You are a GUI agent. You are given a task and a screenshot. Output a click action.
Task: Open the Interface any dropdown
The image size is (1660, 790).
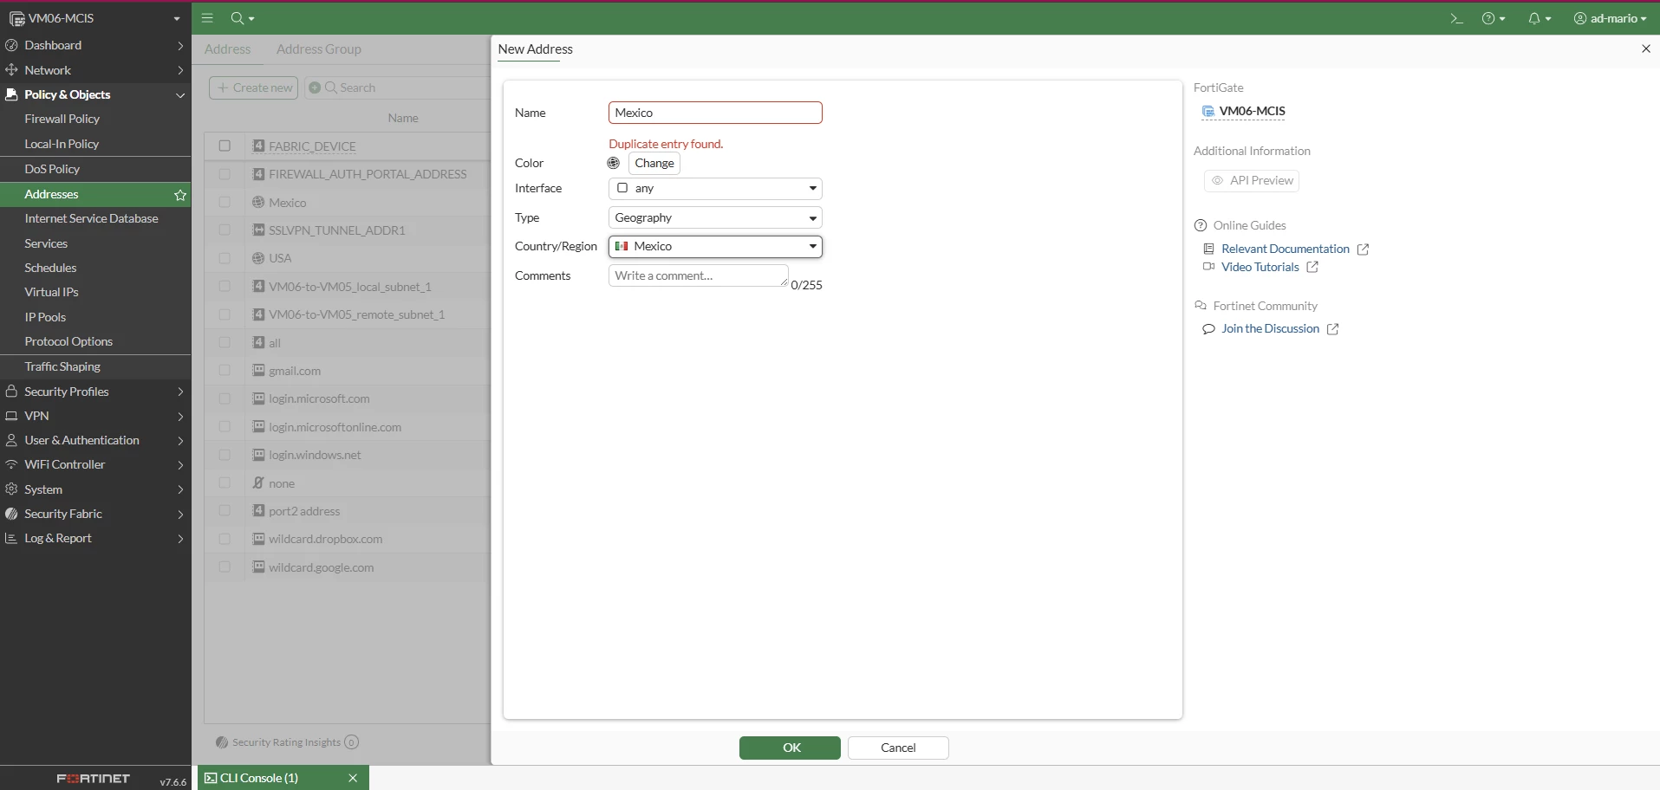click(x=715, y=188)
